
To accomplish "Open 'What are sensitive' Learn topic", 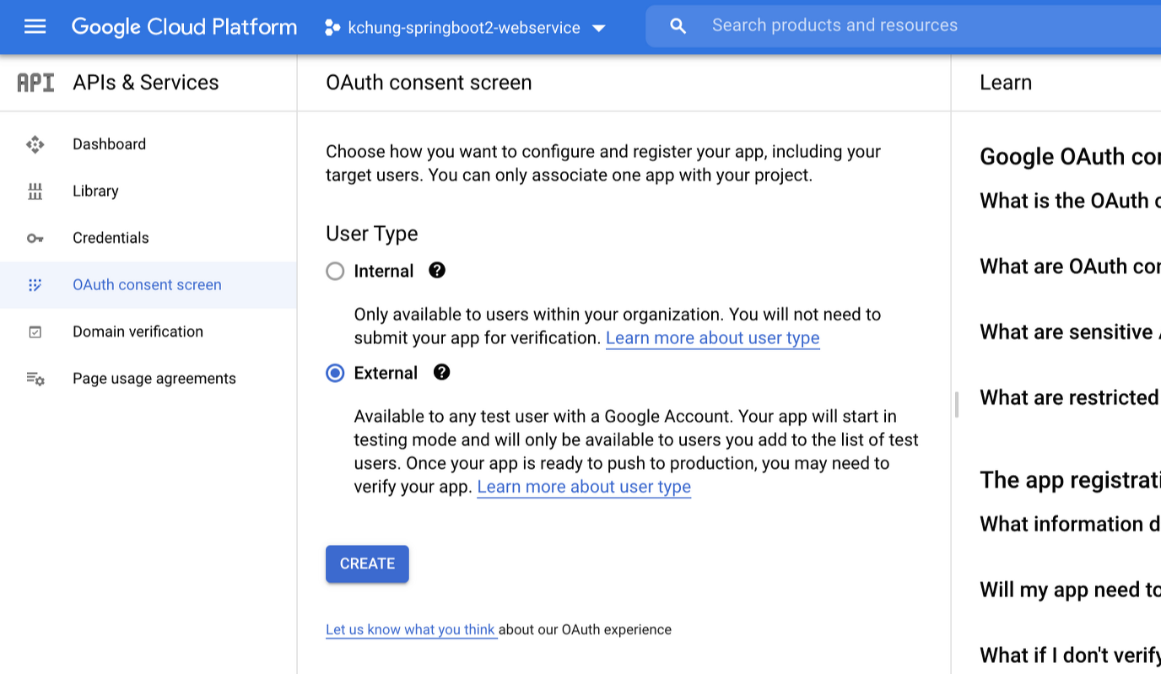I will [x=1070, y=332].
